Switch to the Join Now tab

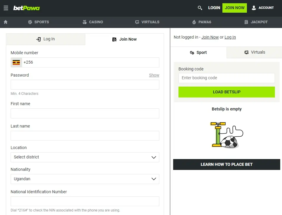pos(124,39)
